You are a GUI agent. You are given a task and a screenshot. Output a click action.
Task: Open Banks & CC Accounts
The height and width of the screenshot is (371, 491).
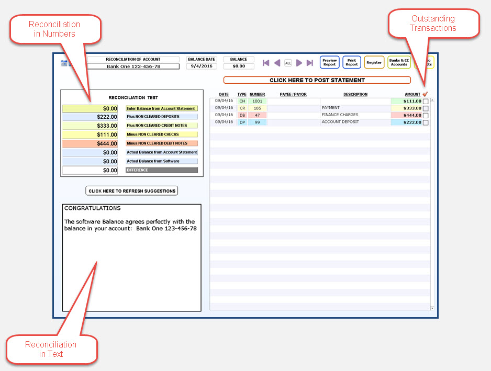click(x=399, y=63)
